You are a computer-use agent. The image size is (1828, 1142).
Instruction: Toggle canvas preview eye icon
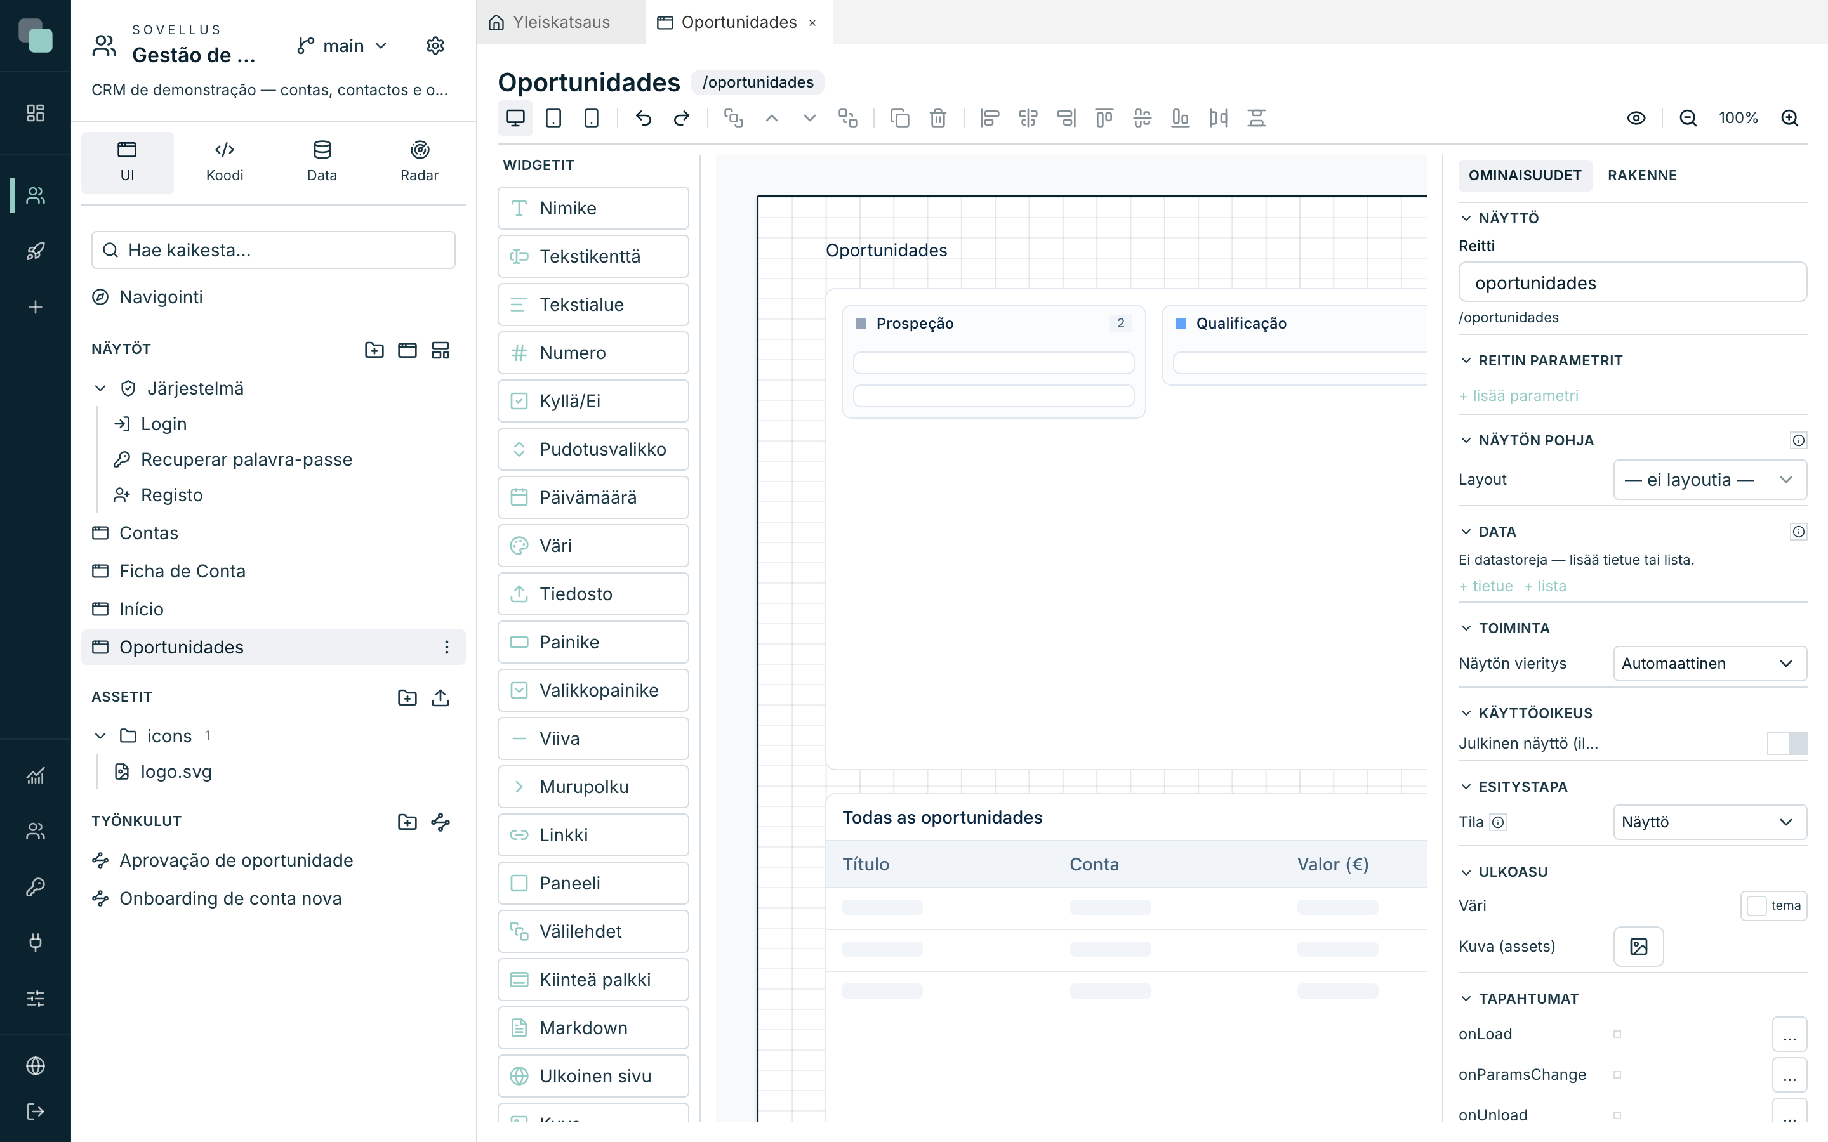pyautogui.click(x=1636, y=118)
